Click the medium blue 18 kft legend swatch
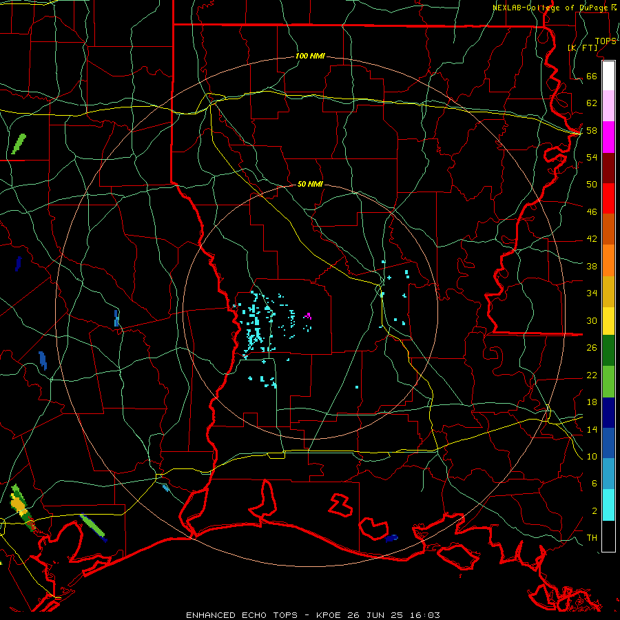Screen dimensions: 620x620 608,443
